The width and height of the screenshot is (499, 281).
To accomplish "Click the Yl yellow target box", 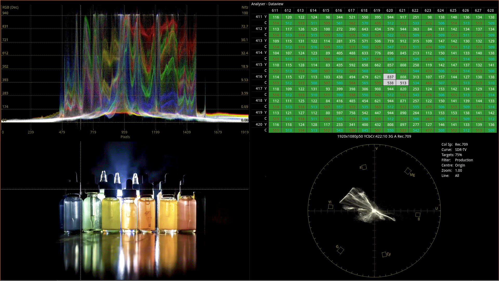I will coord(331,207).
